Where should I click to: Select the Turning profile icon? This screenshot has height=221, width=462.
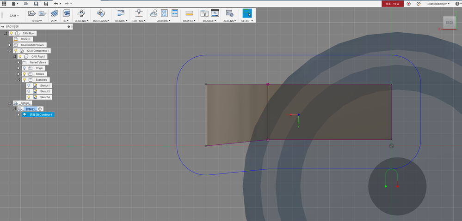[x=121, y=13]
